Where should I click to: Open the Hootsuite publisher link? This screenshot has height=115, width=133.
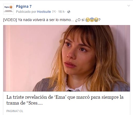44,12
